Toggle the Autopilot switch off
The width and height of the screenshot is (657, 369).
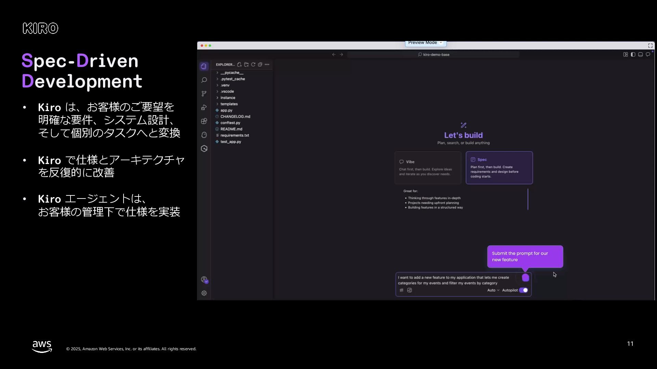pyautogui.click(x=523, y=290)
